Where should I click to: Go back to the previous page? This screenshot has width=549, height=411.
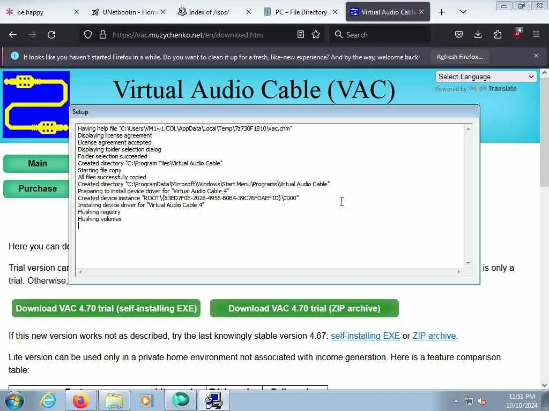pyautogui.click(x=13, y=35)
